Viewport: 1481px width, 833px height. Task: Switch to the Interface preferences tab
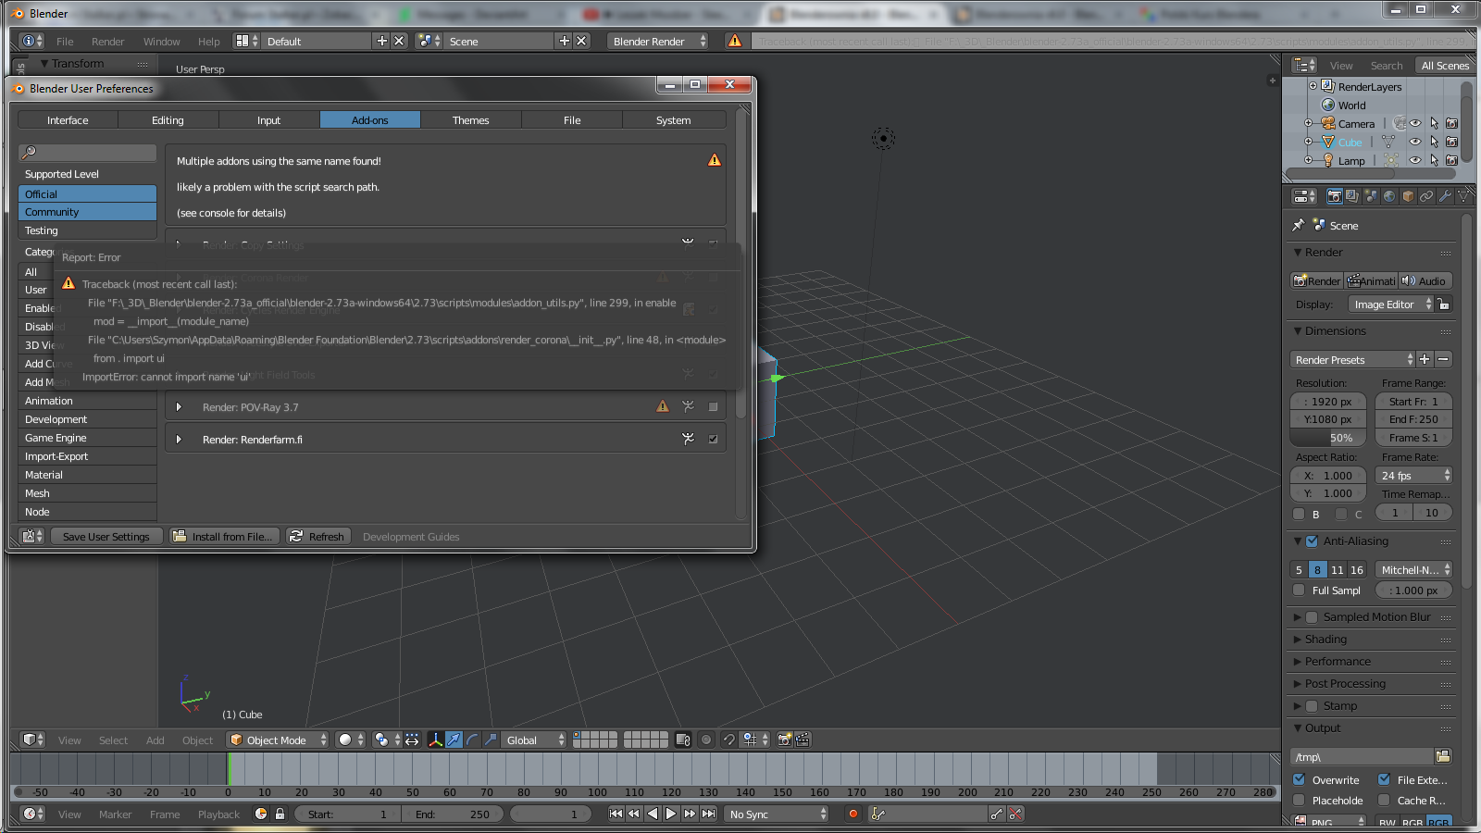[68, 119]
